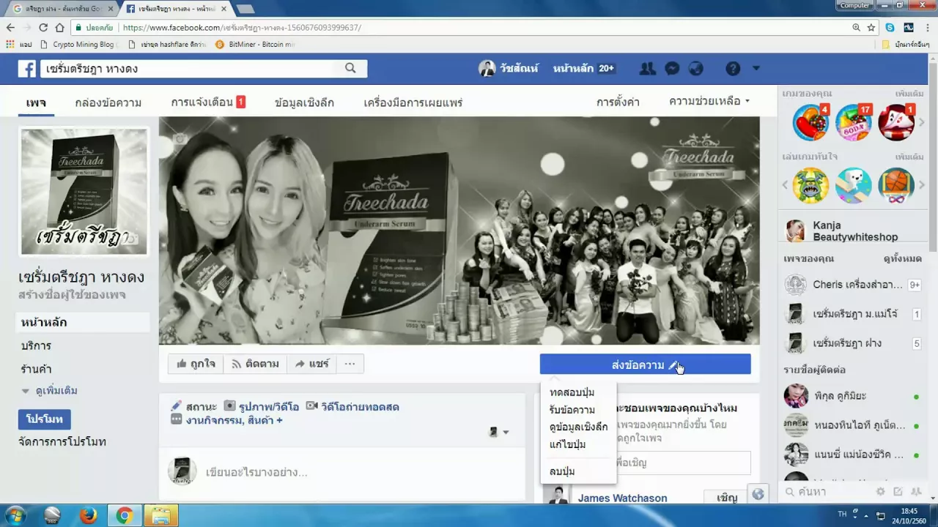
Task: Open friend requests icon in header
Action: (x=647, y=69)
